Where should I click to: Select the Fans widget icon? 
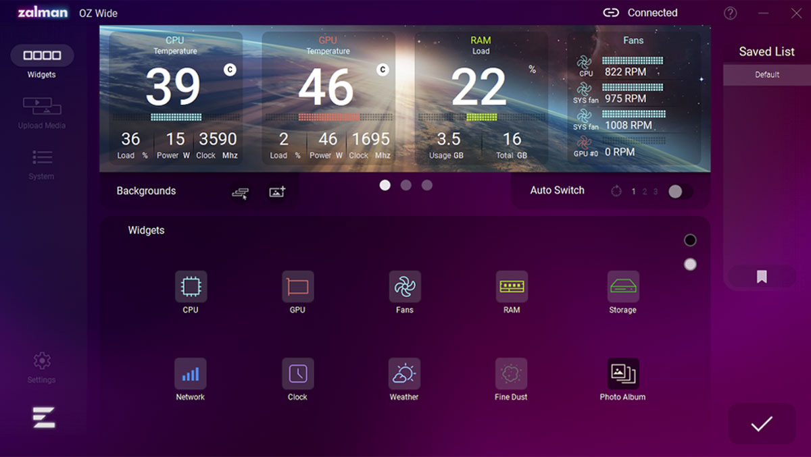(405, 286)
